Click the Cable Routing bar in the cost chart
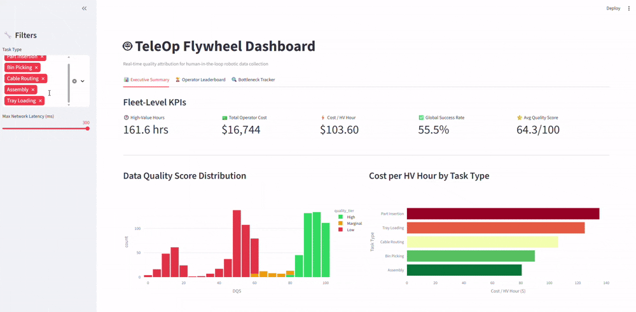This screenshot has width=636, height=312. point(482,242)
